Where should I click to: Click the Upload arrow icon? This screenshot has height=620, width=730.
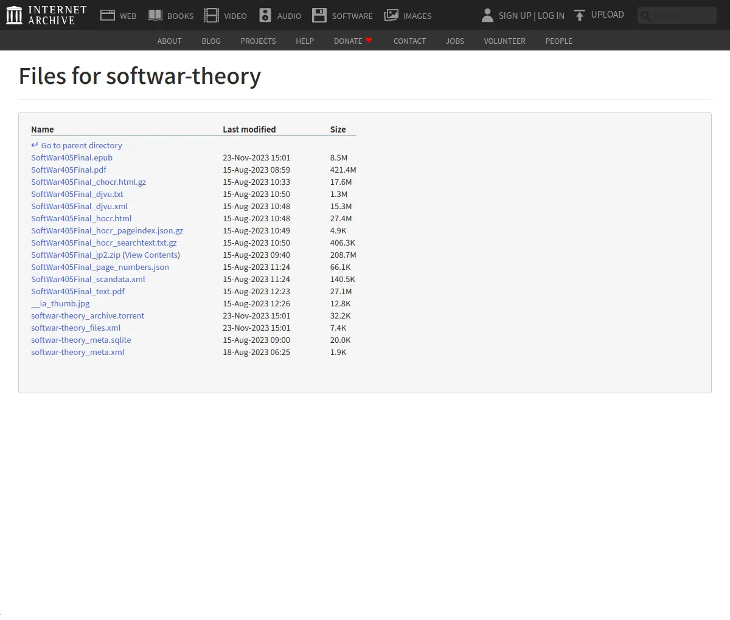(x=580, y=15)
